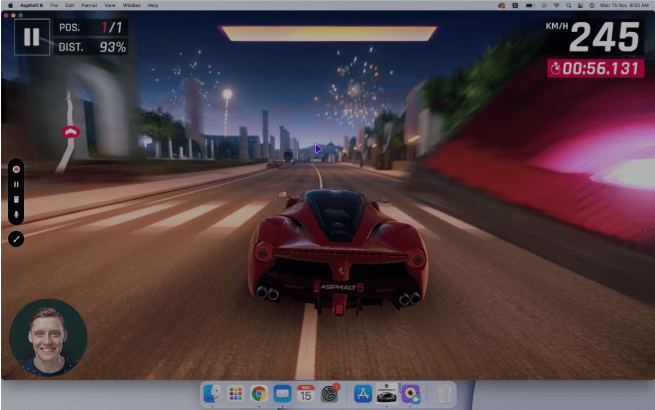
Task: Open the Help menu
Action: tap(153, 5)
